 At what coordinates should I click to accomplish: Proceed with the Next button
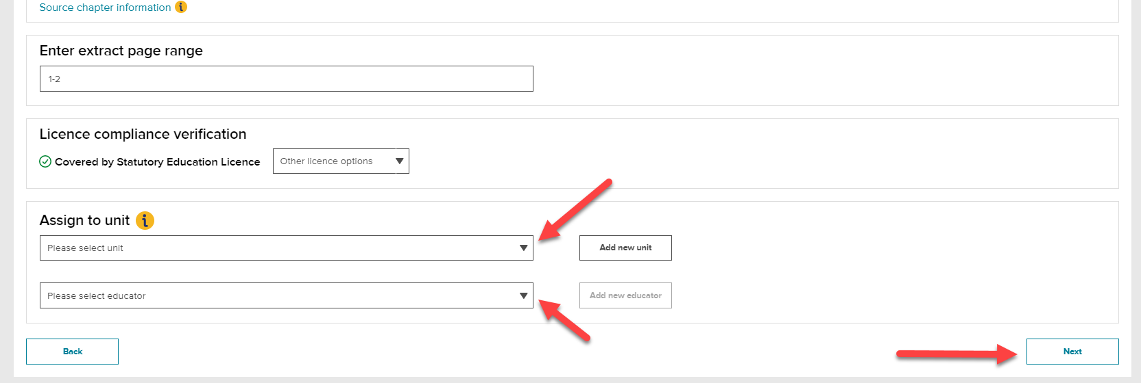pos(1072,352)
